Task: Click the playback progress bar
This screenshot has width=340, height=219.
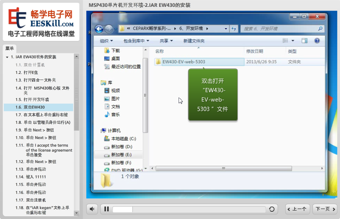Action: tap(189, 209)
